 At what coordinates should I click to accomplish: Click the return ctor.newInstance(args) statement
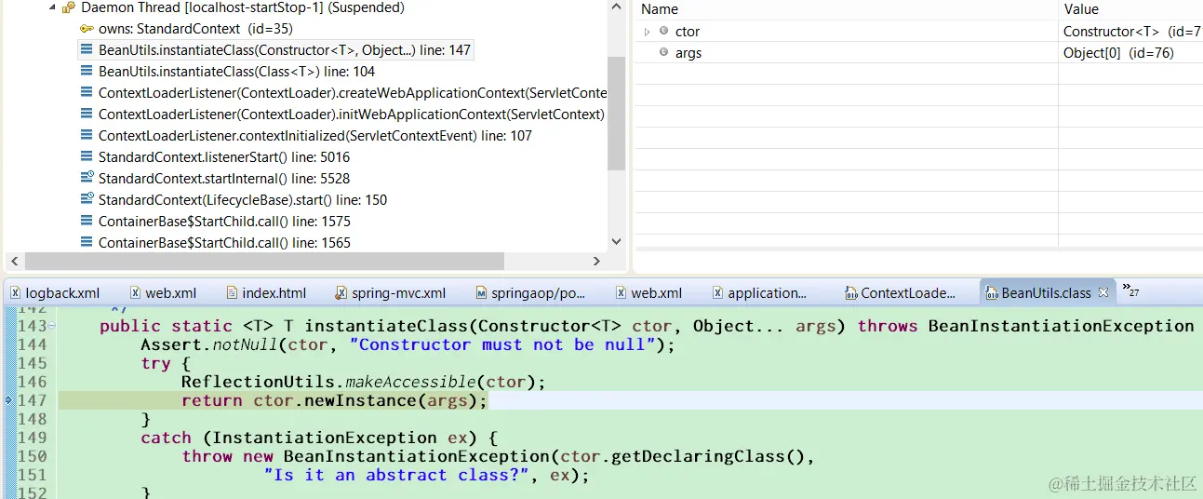pos(334,400)
